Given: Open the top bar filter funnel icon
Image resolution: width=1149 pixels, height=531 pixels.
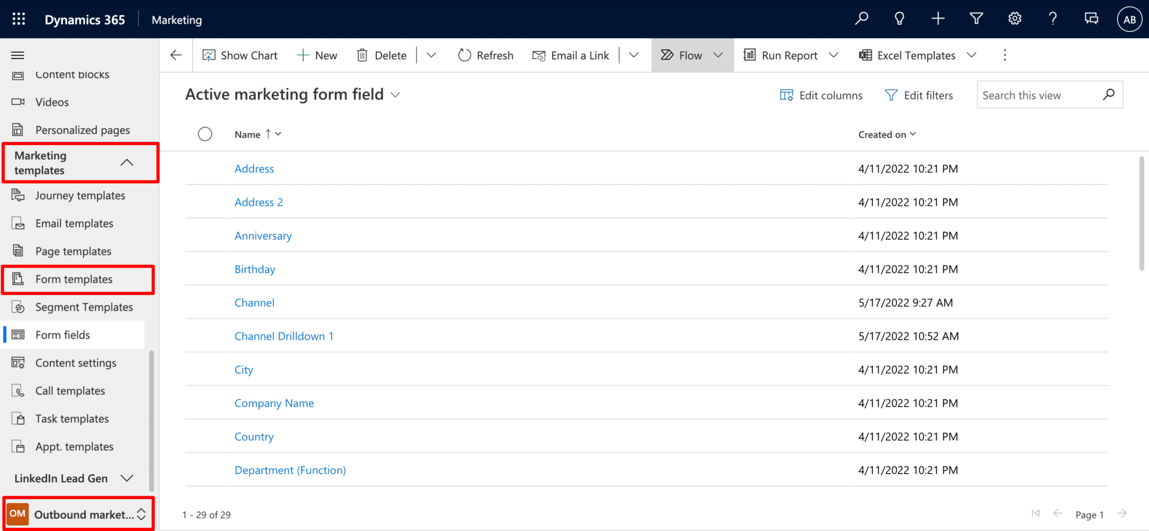Looking at the screenshot, I should coord(977,19).
